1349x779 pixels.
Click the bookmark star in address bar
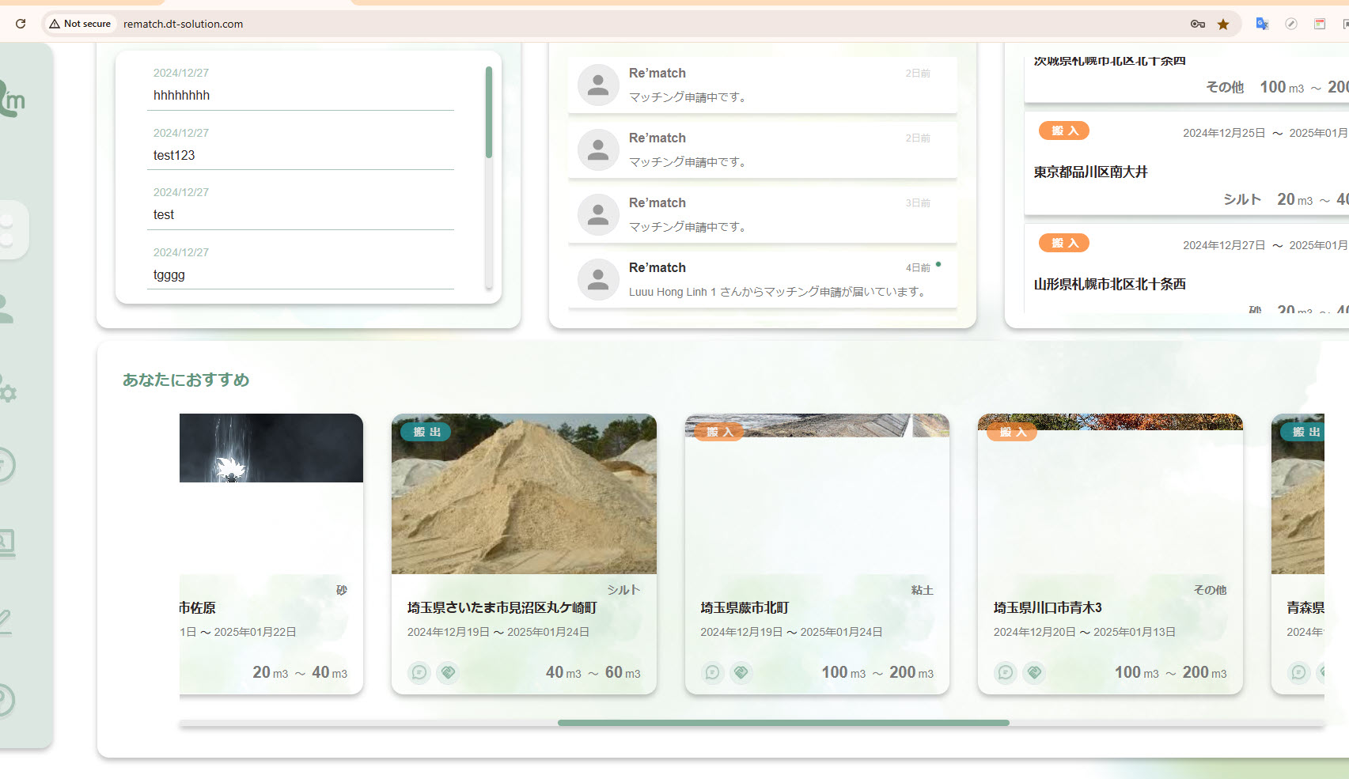pos(1223,24)
